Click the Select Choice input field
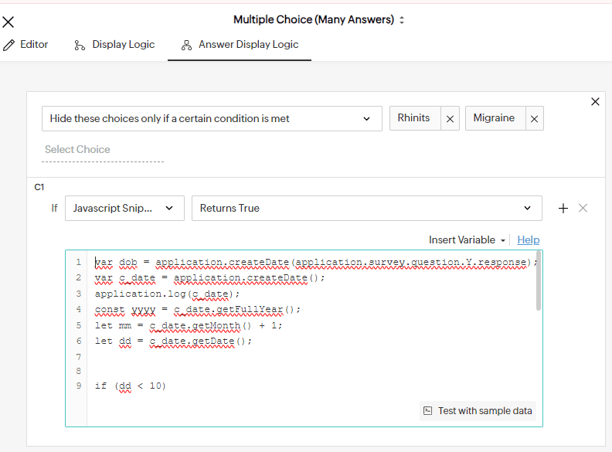The width and height of the screenshot is (612, 452). [103, 150]
